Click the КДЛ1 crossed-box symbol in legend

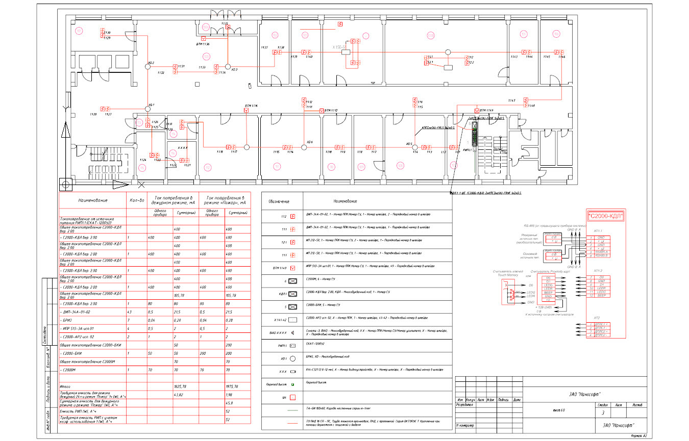(292, 294)
